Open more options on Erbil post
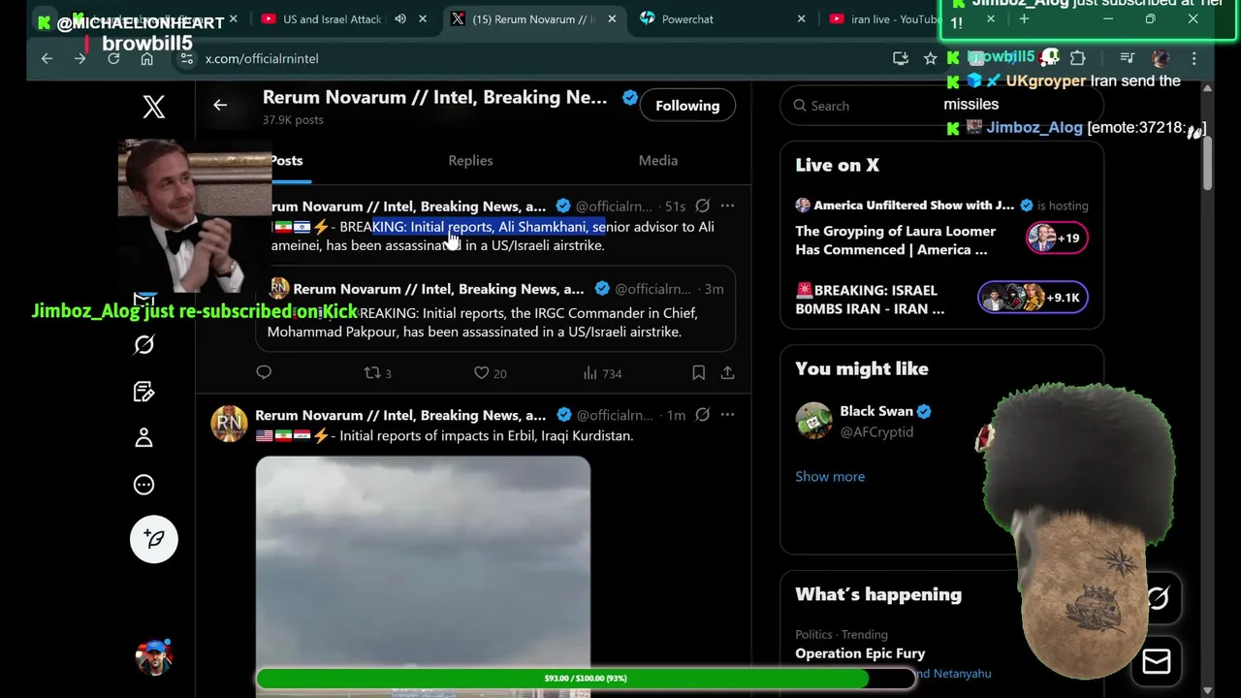This screenshot has height=698, width=1241. tap(727, 415)
